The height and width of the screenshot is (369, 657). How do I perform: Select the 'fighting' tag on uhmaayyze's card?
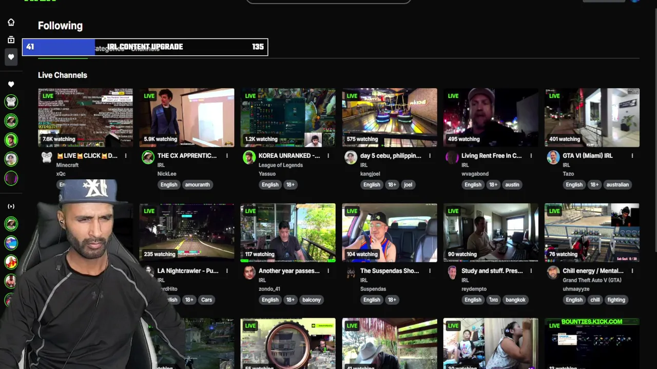tap(616, 300)
